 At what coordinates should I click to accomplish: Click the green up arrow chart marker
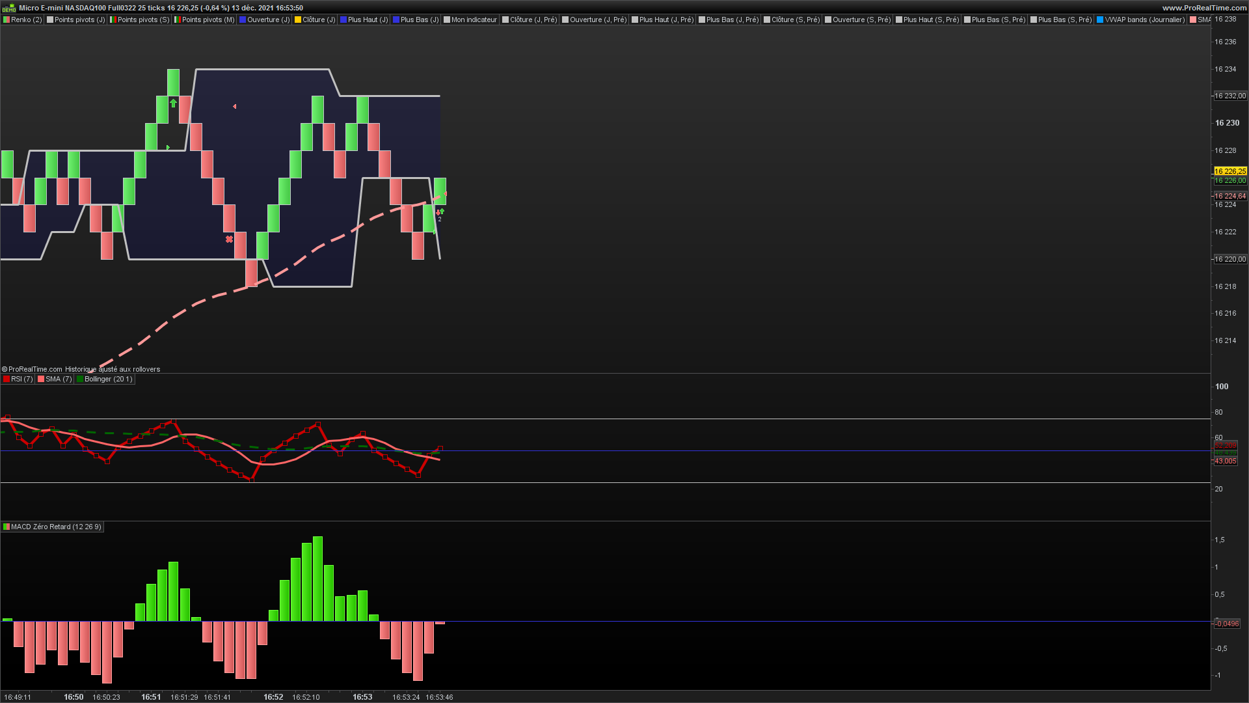tap(173, 103)
